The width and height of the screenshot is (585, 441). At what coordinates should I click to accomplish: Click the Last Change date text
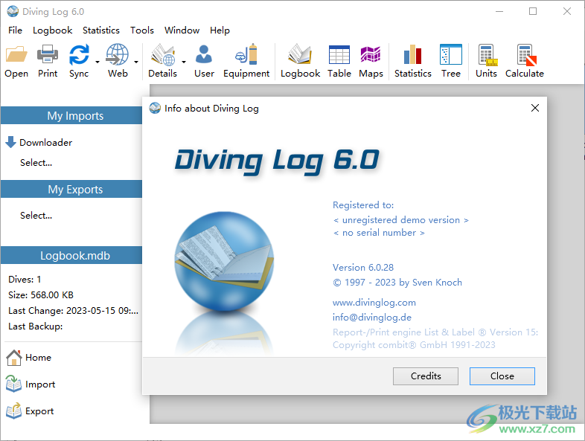pos(73,311)
